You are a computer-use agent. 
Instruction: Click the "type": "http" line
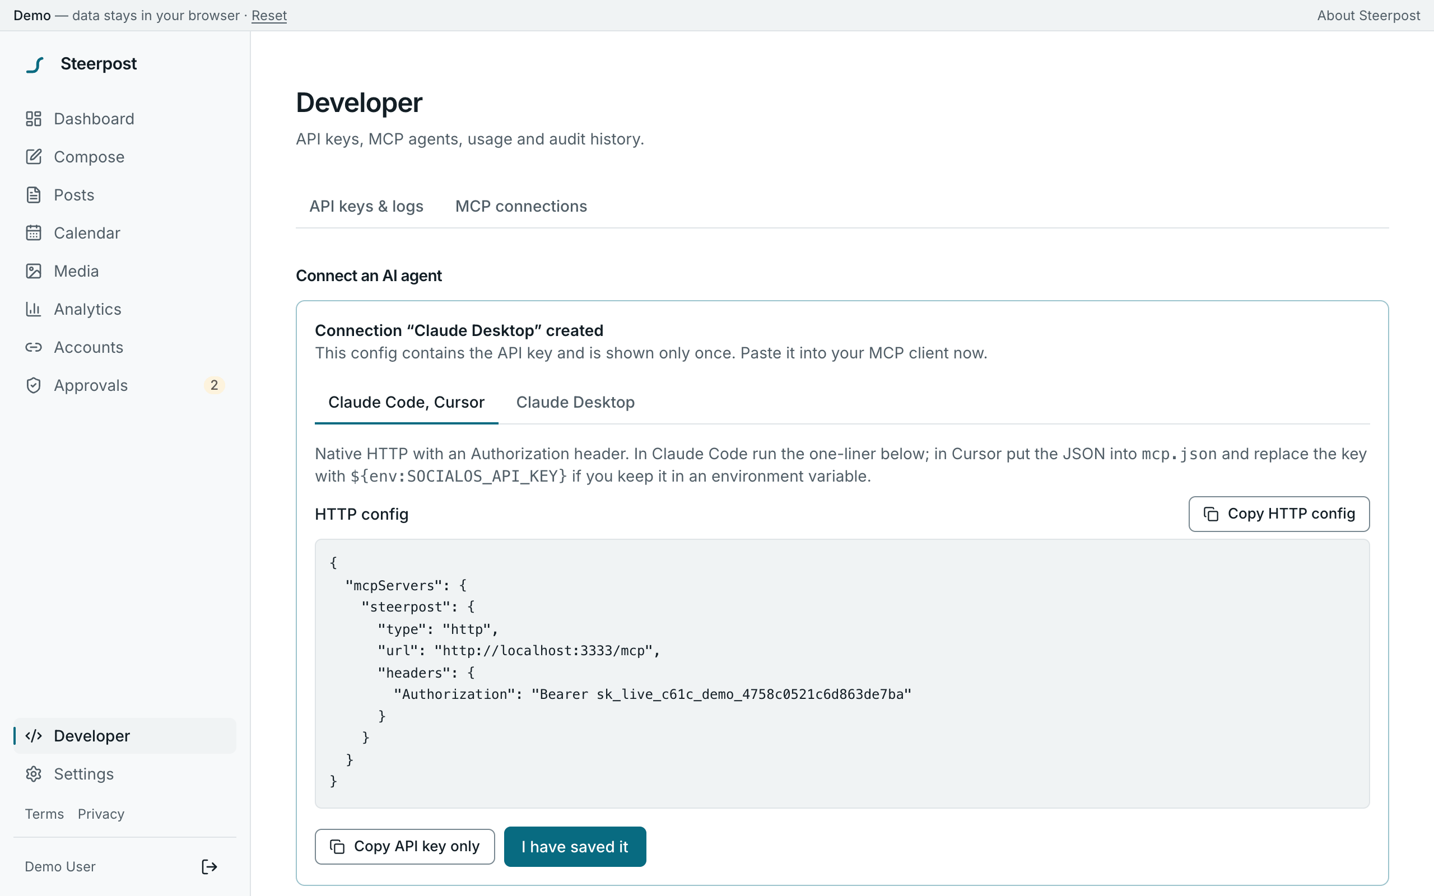(x=437, y=629)
